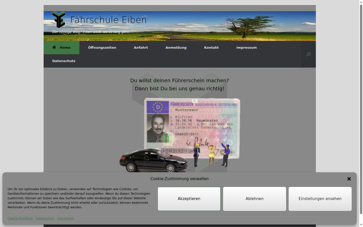
Task: Go to the Home menu item
Action: (62, 47)
